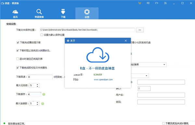
Task: Toggle 下载完成播放提示音 checkbox
Action: (x=18, y=43)
